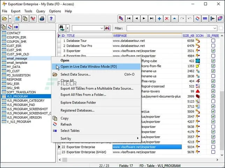Toggle IS_FREE checkbox for Exportizer Enterprise (64-bit)
The image size is (225, 168).
tap(213, 152)
